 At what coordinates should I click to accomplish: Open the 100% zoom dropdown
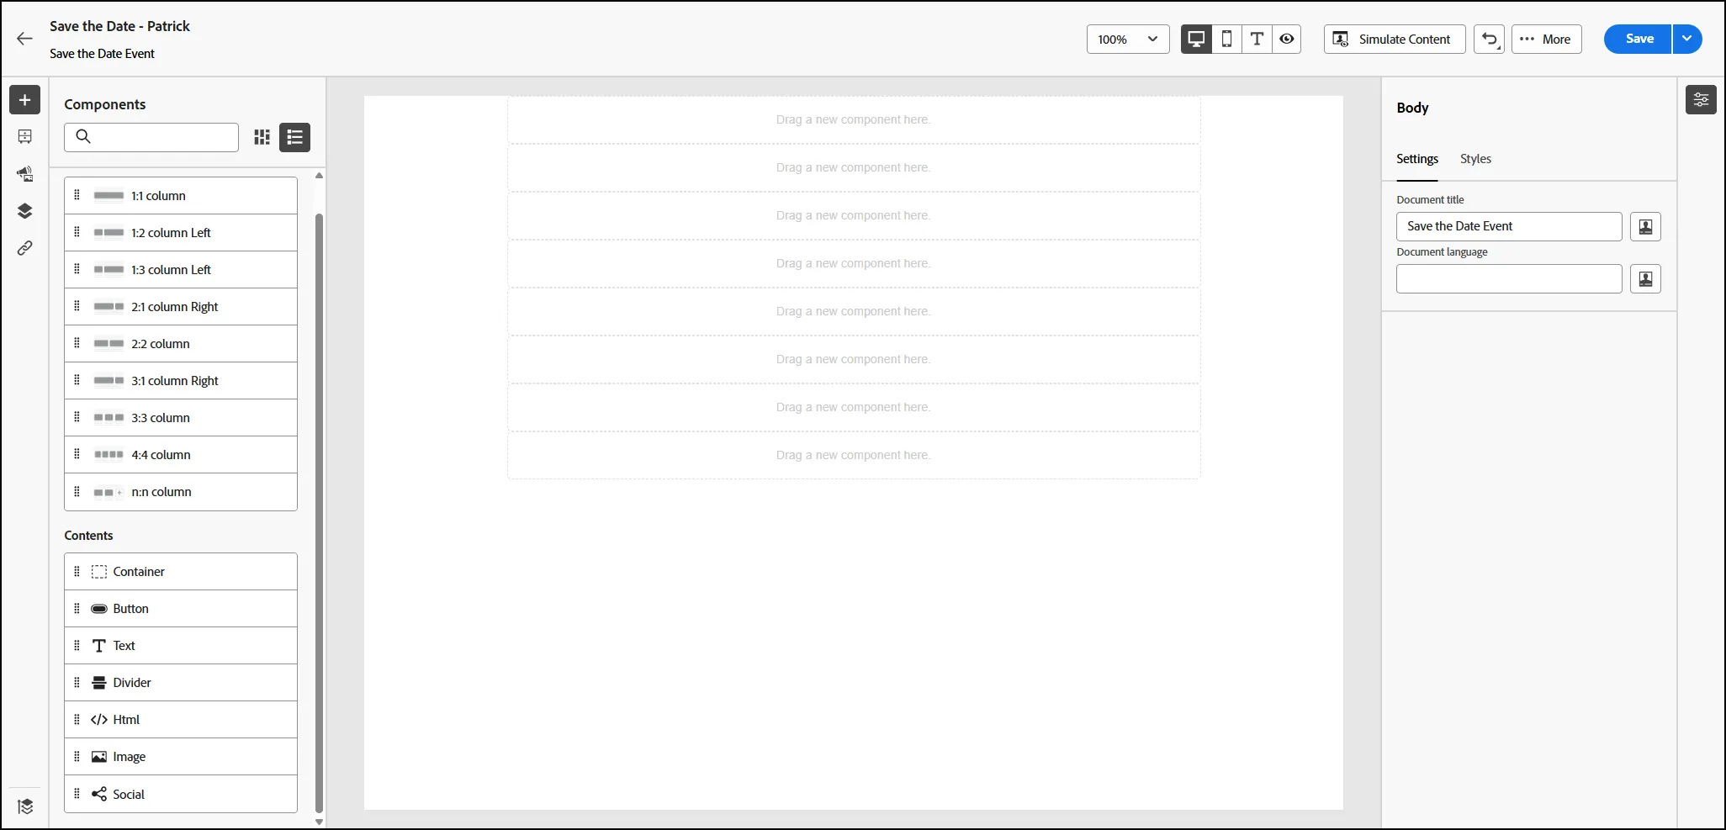[1128, 40]
